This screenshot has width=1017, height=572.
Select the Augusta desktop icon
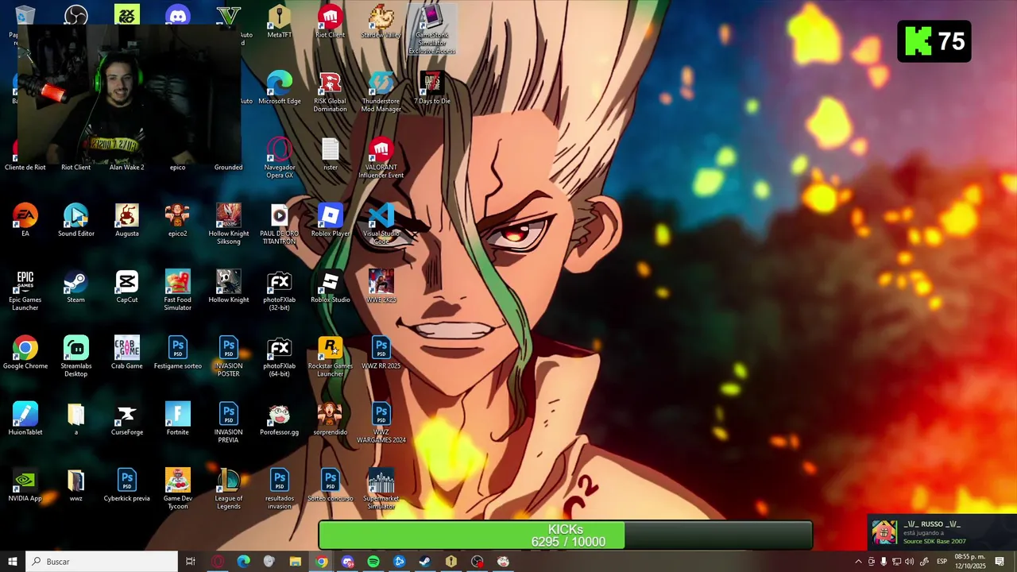[x=127, y=220]
